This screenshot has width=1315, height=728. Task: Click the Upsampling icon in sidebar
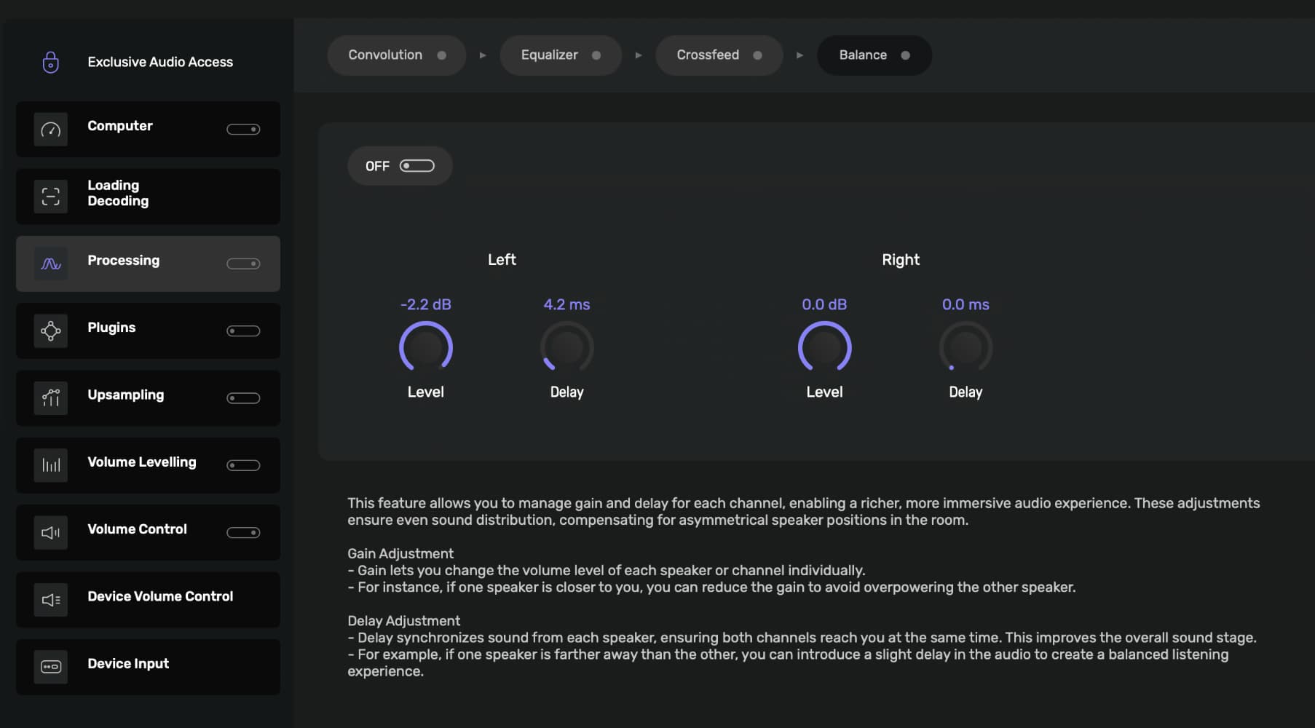(x=50, y=398)
